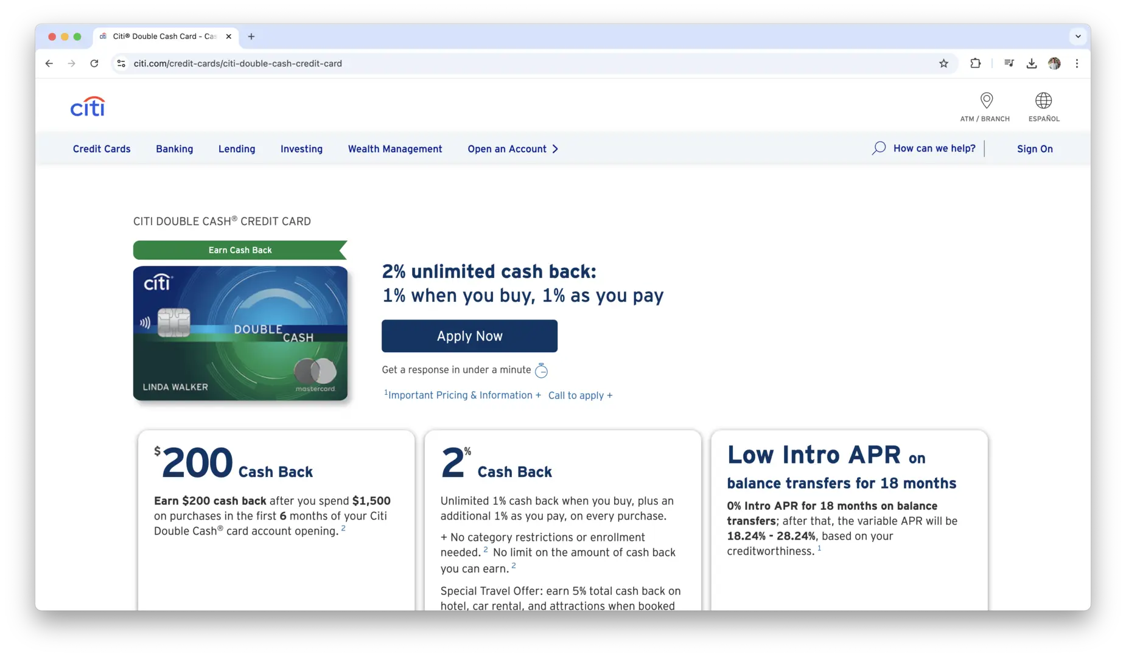
Task: Expand the tab search dropdown arrow
Action: tap(1078, 36)
